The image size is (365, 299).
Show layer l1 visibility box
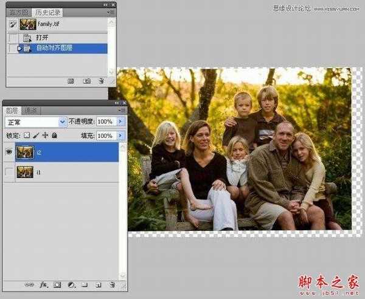(9, 173)
